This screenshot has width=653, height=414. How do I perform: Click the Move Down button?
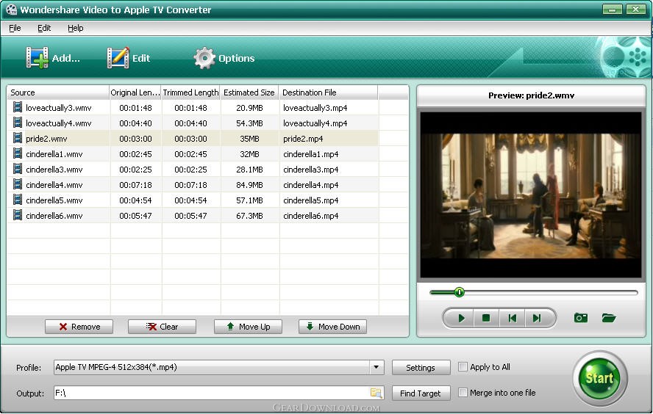[x=332, y=327]
